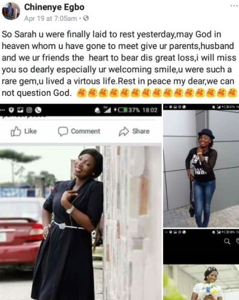Viewport: 239px width, 300px height.
Task: Click the Comment speech bubble icon
Action: pyautogui.click(x=63, y=131)
